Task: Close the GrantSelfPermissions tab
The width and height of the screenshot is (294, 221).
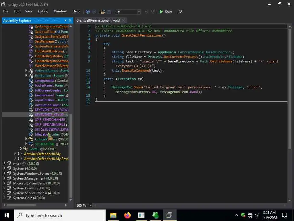Action: 124,20
